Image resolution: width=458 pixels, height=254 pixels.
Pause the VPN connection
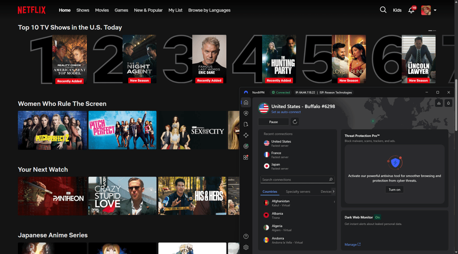(273, 122)
